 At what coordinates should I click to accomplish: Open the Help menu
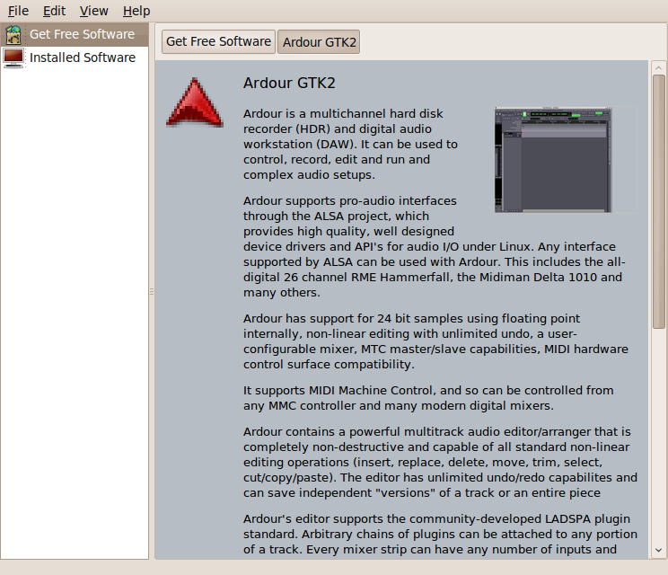click(x=136, y=11)
